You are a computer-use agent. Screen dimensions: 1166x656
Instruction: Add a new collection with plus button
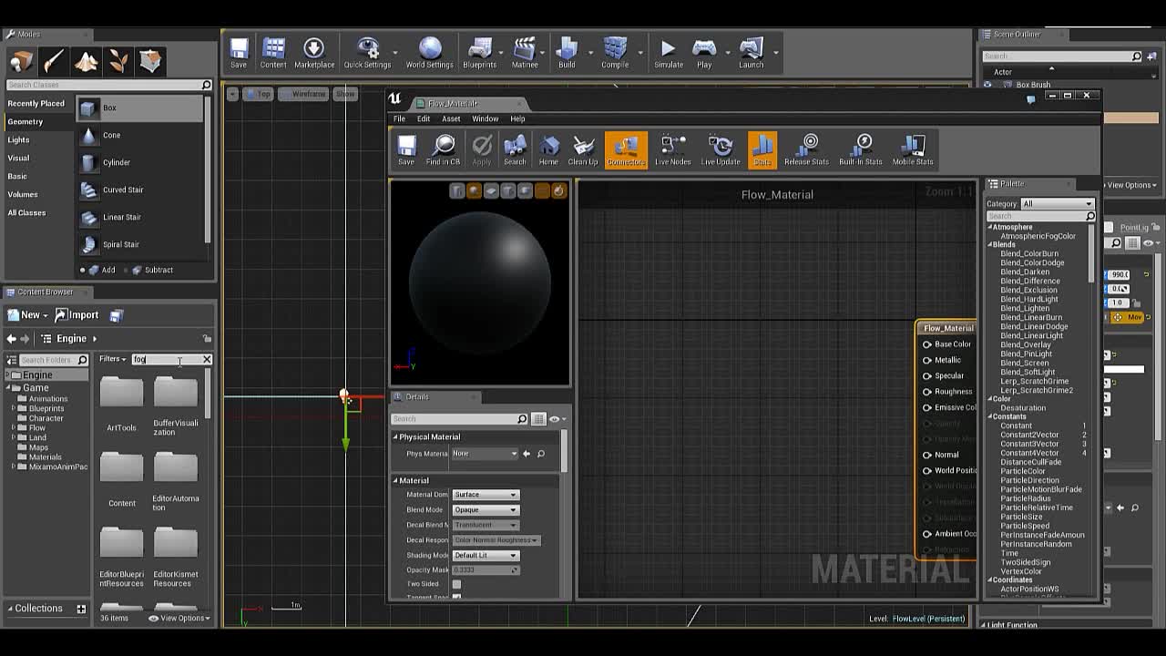tap(81, 609)
